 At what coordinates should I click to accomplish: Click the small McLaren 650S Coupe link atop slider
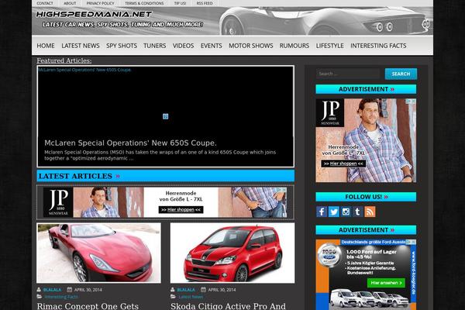coord(84,70)
